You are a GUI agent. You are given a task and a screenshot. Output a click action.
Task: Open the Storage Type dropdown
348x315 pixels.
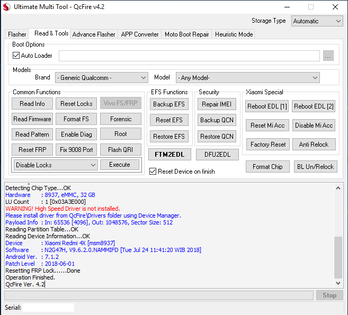pyautogui.click(x=317, y=21)
